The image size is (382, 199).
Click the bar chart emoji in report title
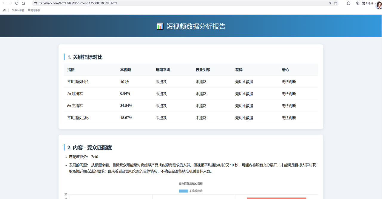[x=160, y=26]
